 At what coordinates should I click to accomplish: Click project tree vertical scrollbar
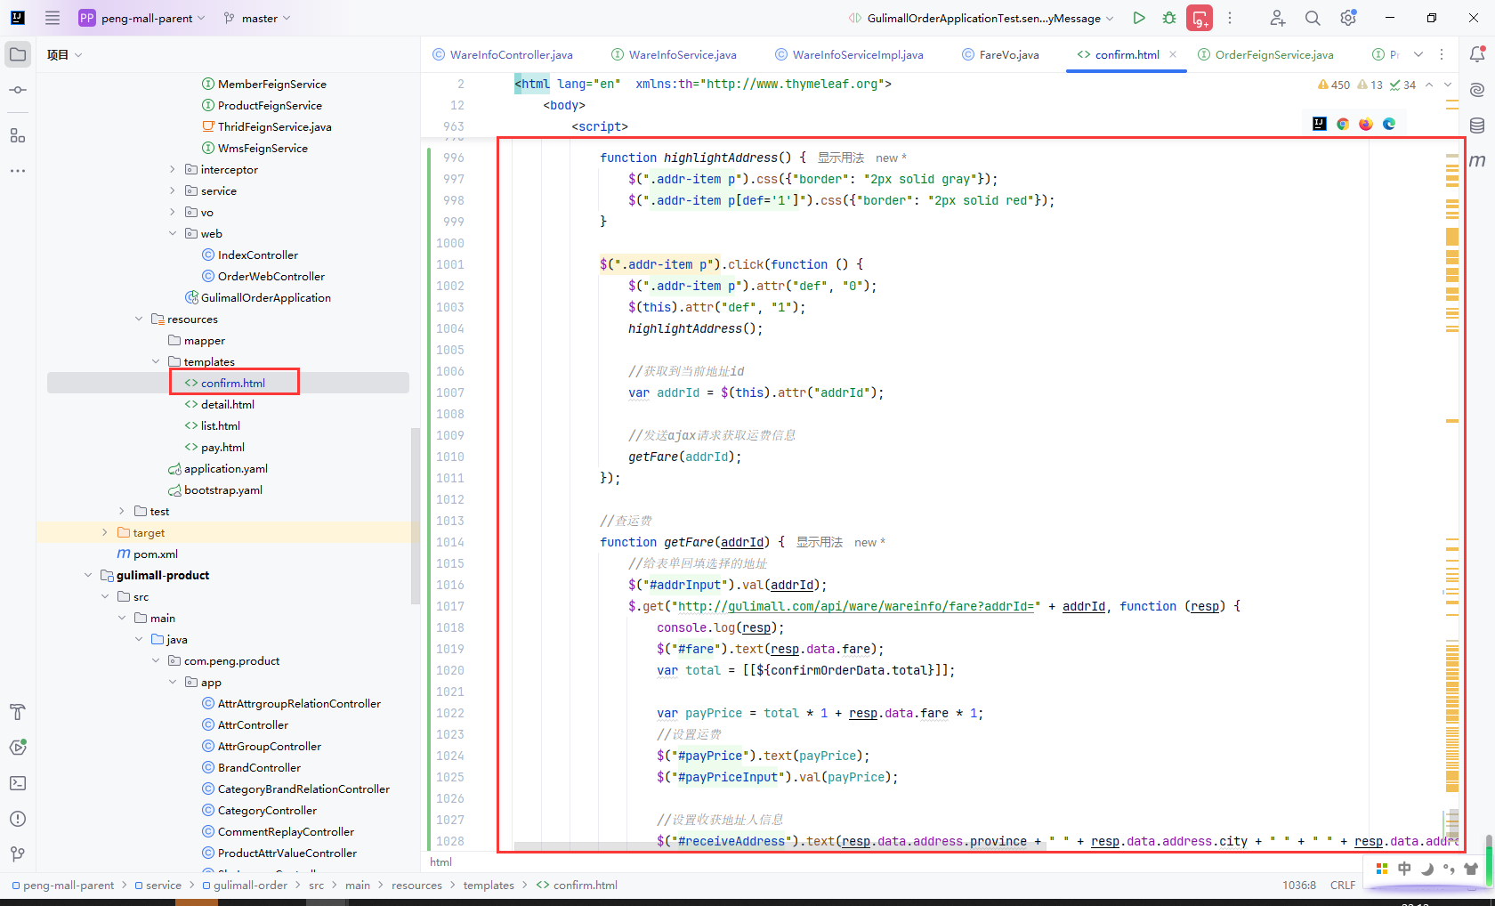tap(415, 516)
